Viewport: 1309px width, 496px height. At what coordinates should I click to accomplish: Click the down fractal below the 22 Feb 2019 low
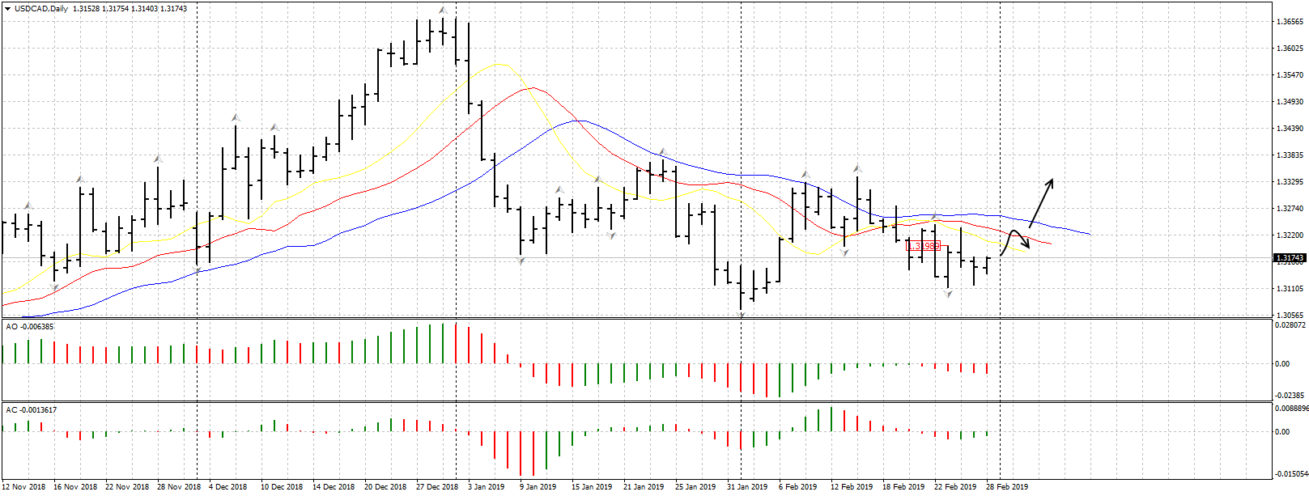tap(948, 294)
